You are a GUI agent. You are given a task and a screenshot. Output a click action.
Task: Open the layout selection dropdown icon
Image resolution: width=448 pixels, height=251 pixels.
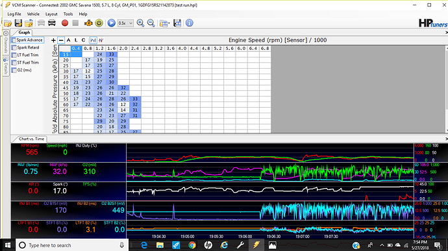[x=164, y=23]
